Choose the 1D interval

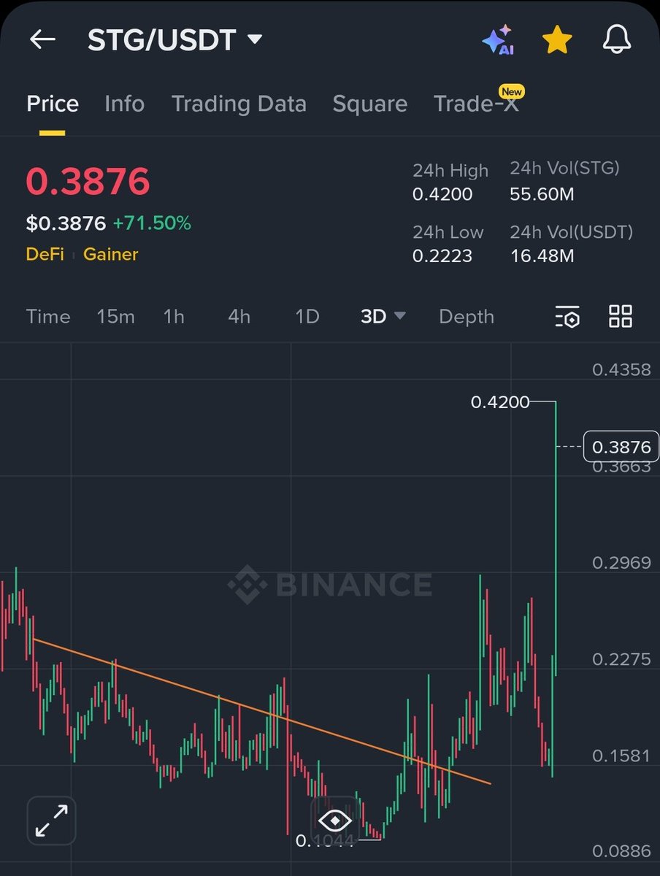point(307,317)
